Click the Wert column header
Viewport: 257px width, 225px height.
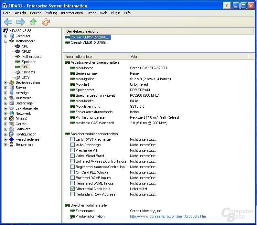(188, 57)
